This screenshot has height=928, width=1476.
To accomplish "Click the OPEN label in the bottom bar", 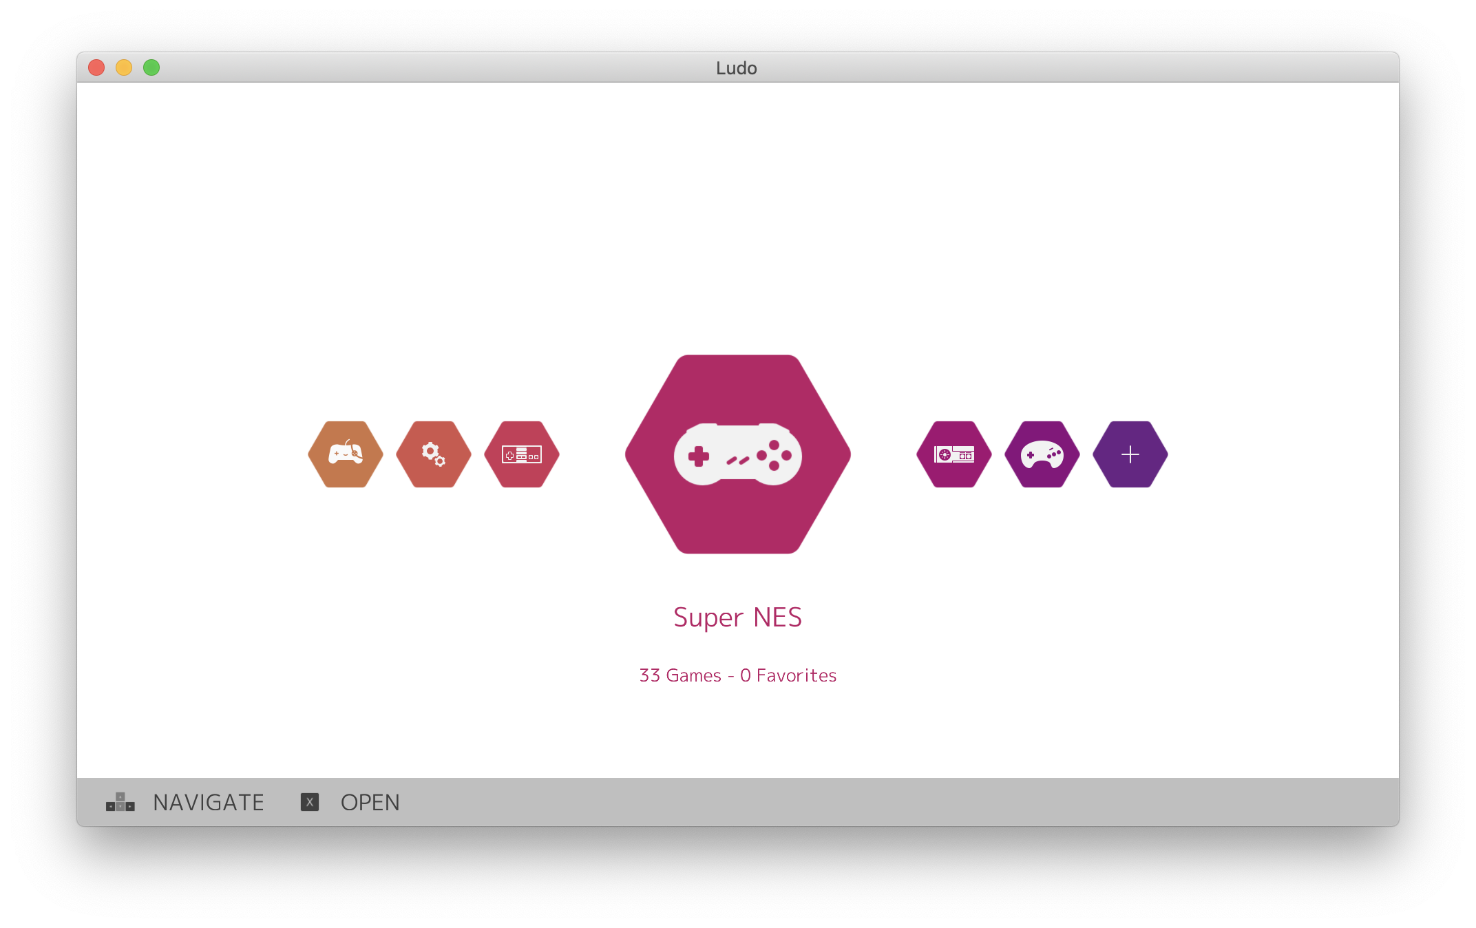I will click(370, 803).
